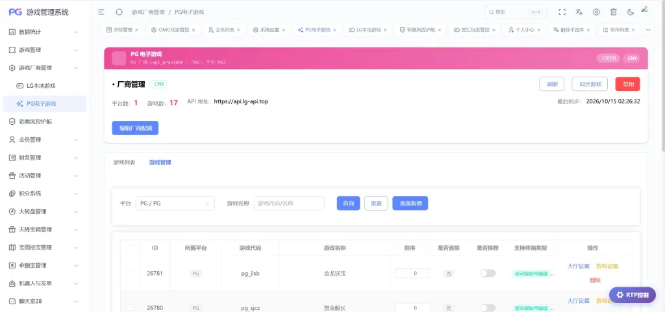Switch to dark mode with moon icon
Viewport: 665px width, 312px height.
coord(631,12)
